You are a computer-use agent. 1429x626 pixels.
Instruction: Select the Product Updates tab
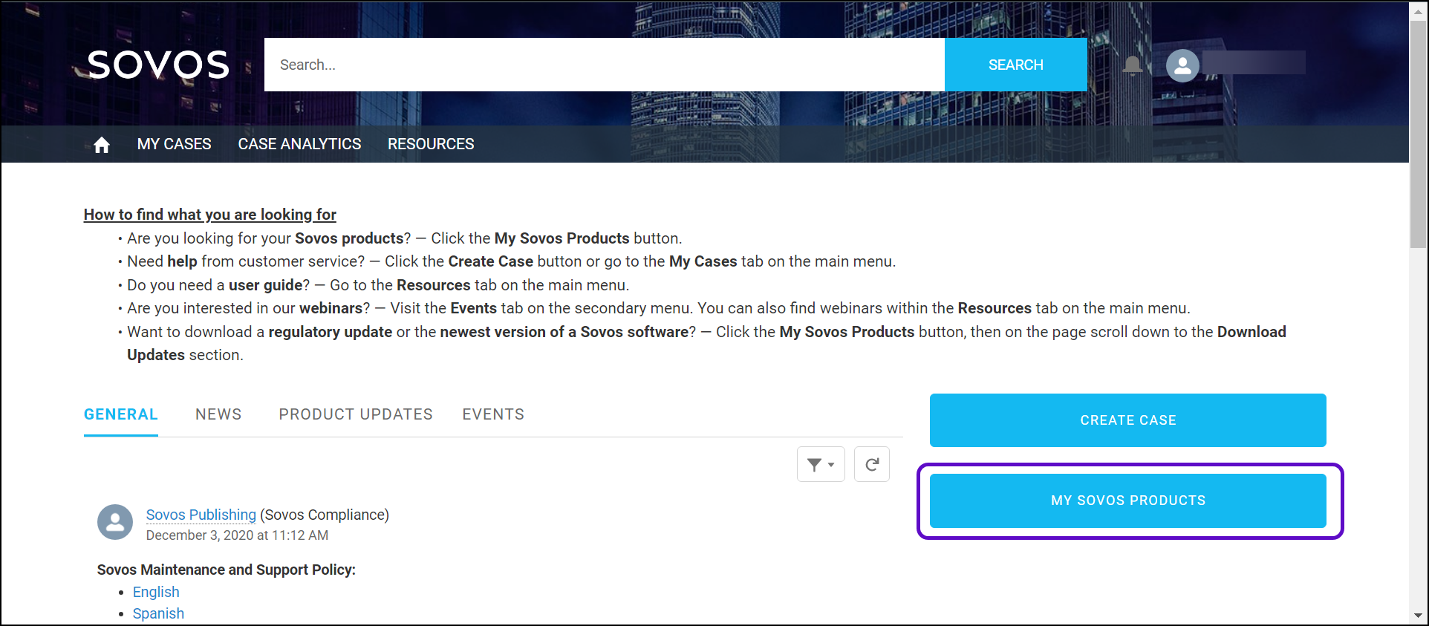[356, 414]
